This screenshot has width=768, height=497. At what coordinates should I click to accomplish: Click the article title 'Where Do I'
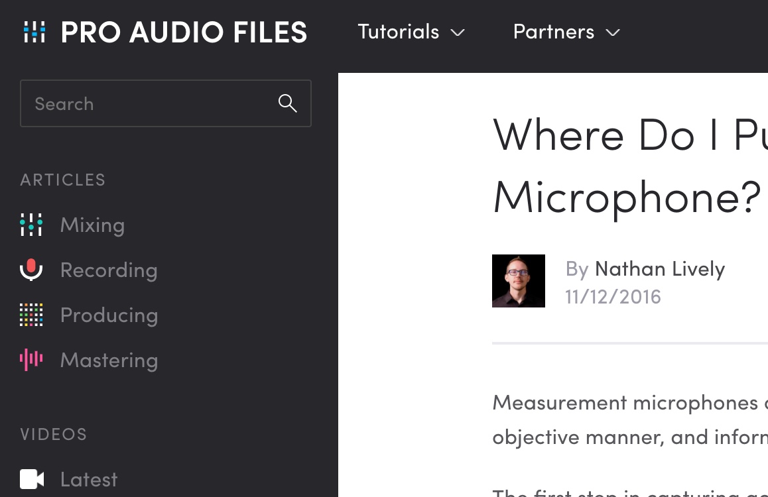[606, 135]
